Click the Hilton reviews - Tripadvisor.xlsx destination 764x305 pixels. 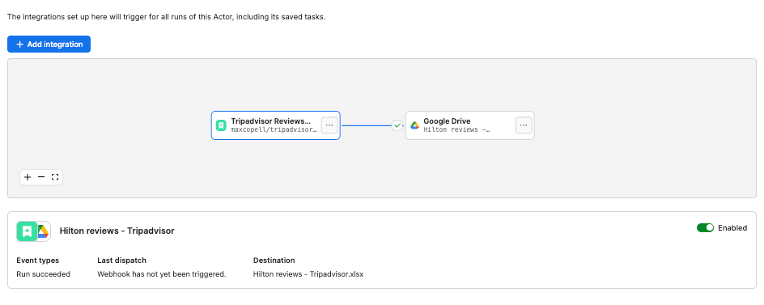click(308, 274)
